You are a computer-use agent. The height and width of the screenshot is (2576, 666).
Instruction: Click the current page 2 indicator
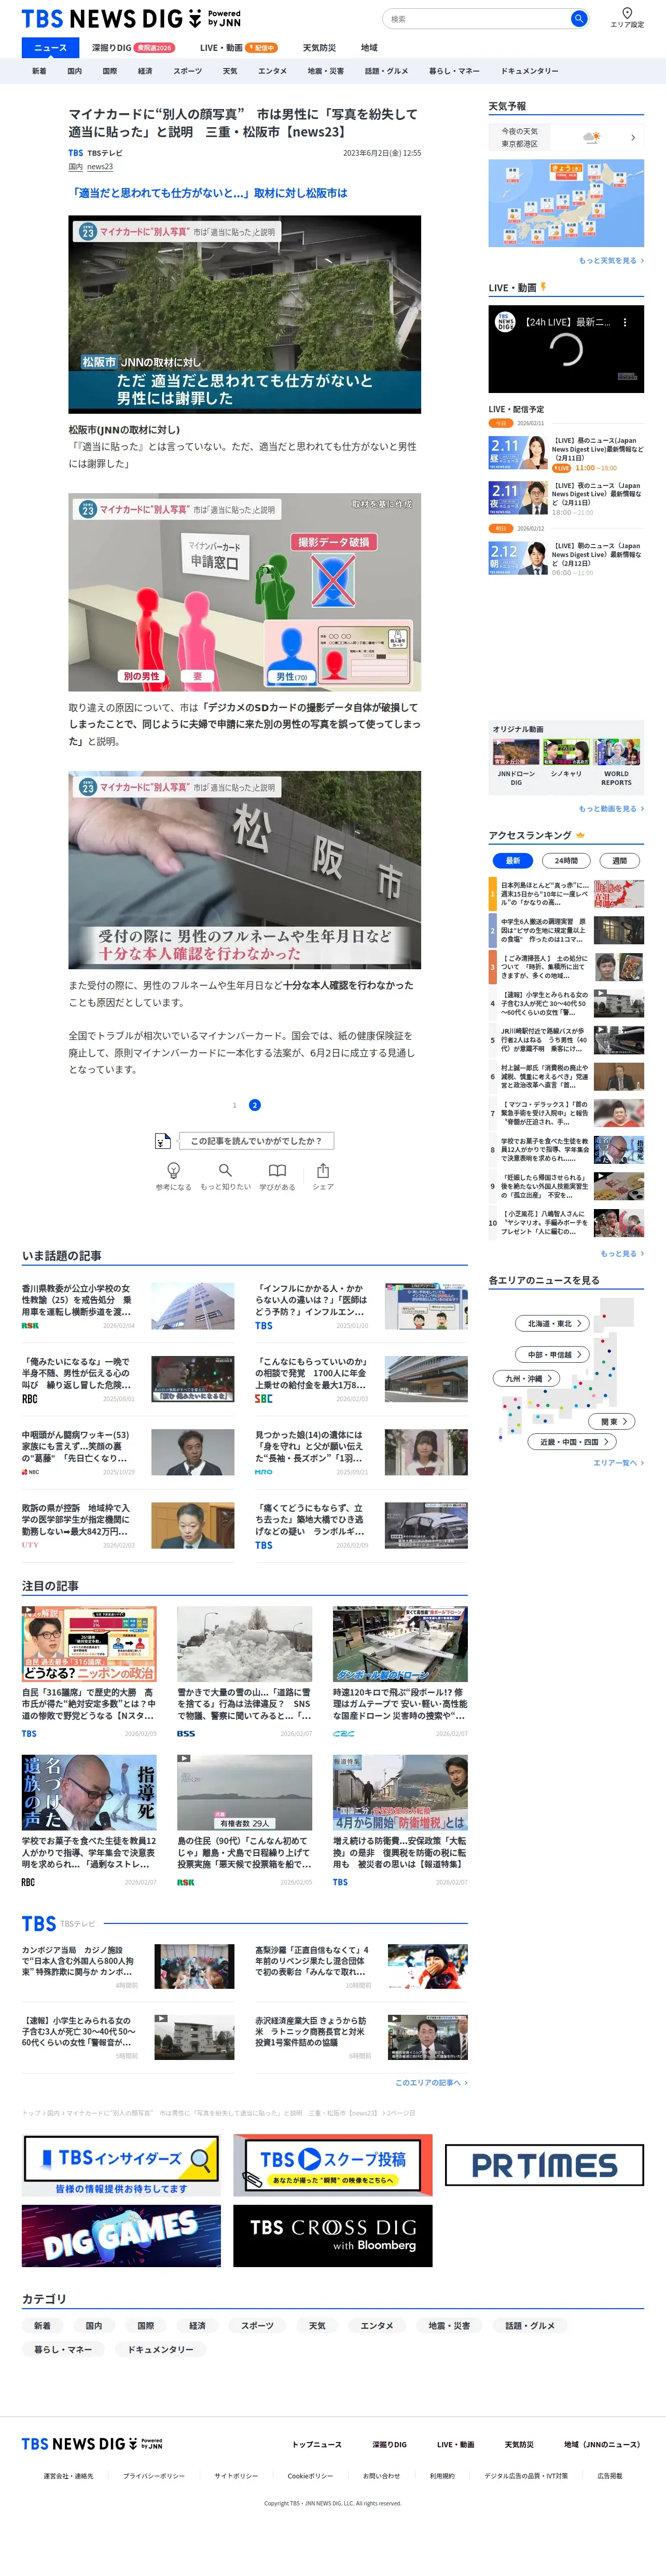255,1105
